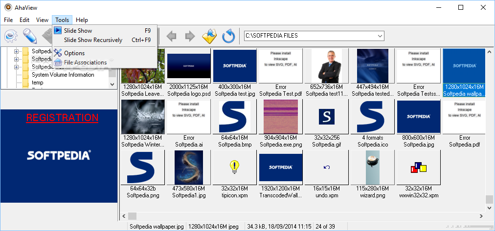Click the horizontal scrollbar right arrow
Viewport: 495px width, 231px height.
pyautogui.click(x=481, y=216)
